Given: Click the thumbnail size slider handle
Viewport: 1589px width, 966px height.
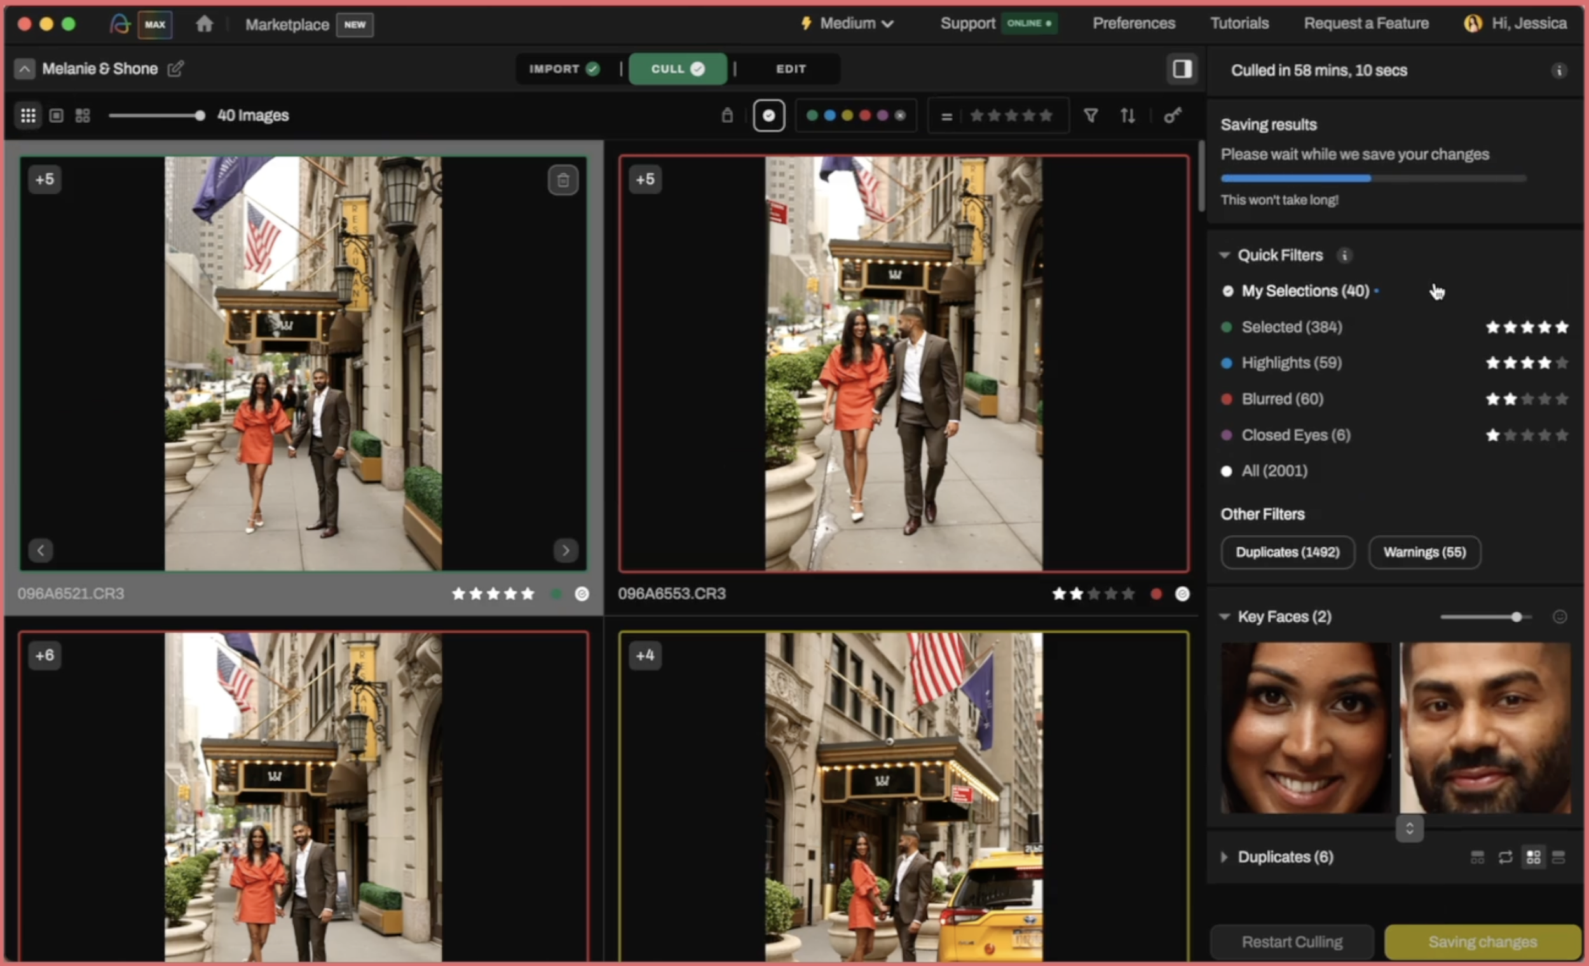Looking at the screenshot, I should (200, 116).
